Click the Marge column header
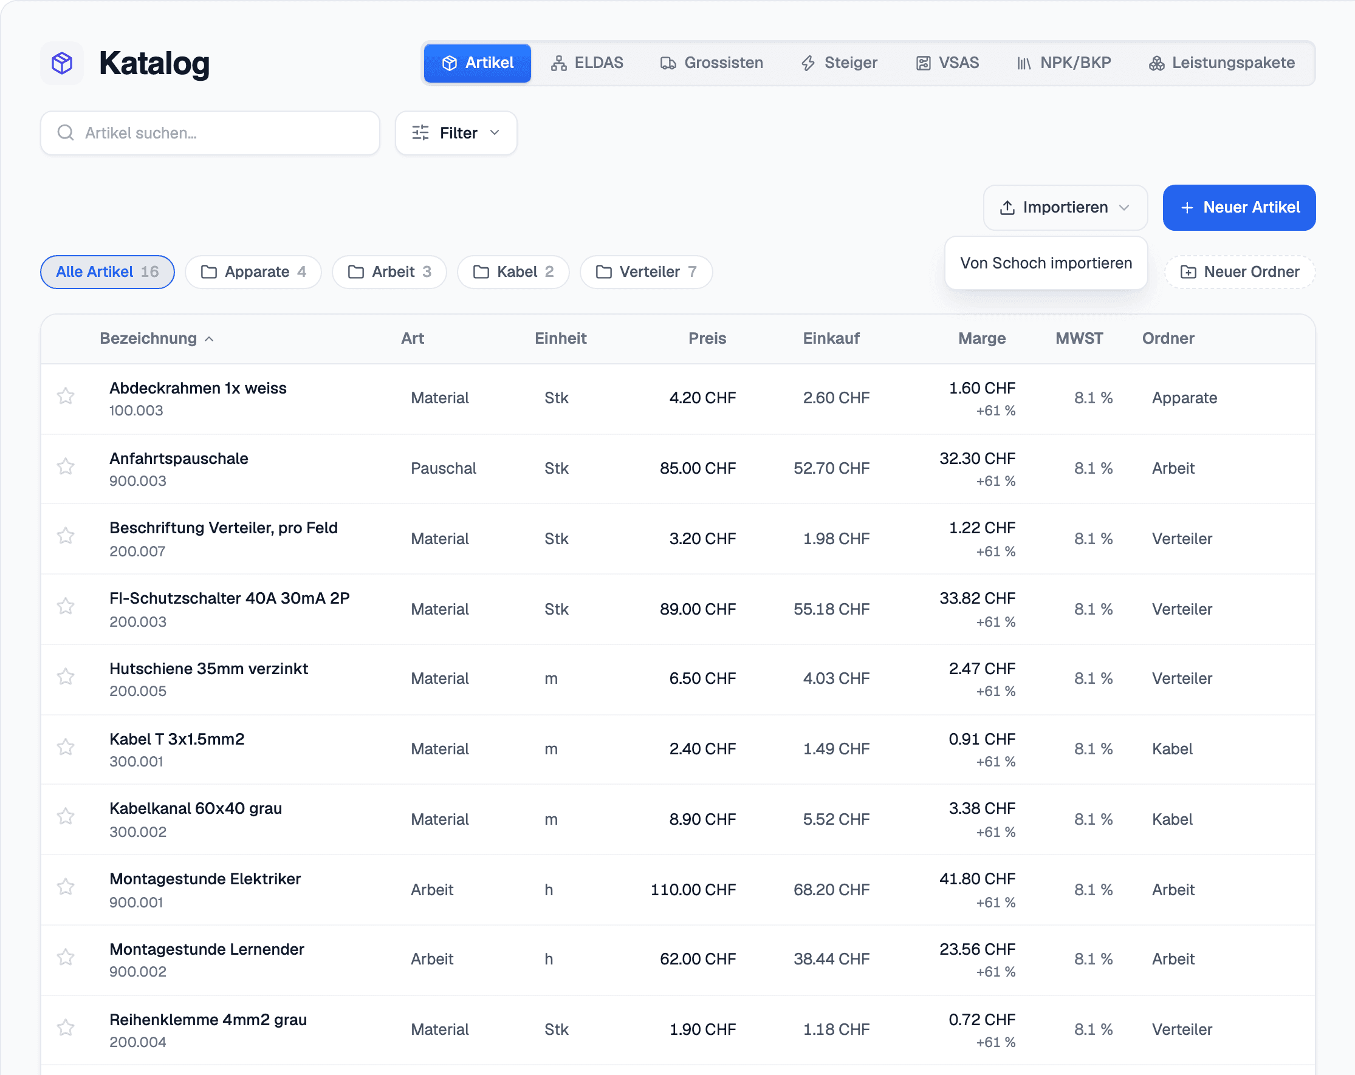 pyautogui.click(x=982, y=339)
